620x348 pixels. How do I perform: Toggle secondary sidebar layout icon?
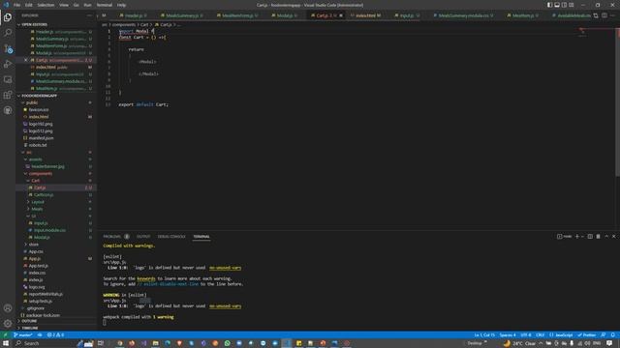coord(564,5)
